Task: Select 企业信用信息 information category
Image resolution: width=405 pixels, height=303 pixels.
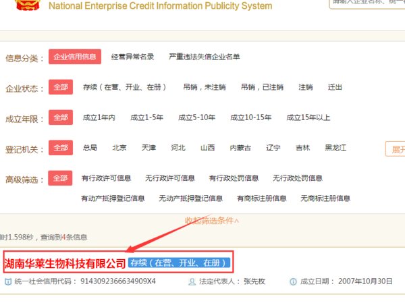Action: point(75,57)
